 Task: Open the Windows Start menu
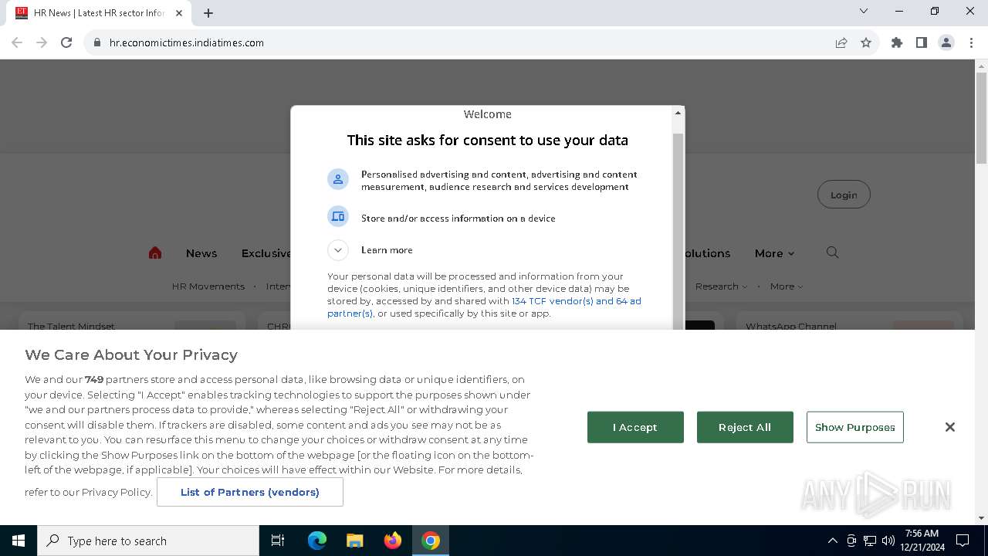click(x=19, y=541)
